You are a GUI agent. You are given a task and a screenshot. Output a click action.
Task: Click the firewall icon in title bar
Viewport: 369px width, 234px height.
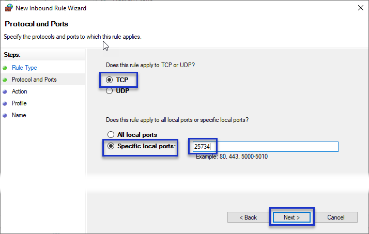point(8,8)
